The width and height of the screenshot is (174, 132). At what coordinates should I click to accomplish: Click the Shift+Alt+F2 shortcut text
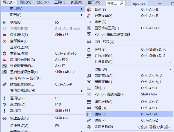pyautogui.click(x=65, y=72)
